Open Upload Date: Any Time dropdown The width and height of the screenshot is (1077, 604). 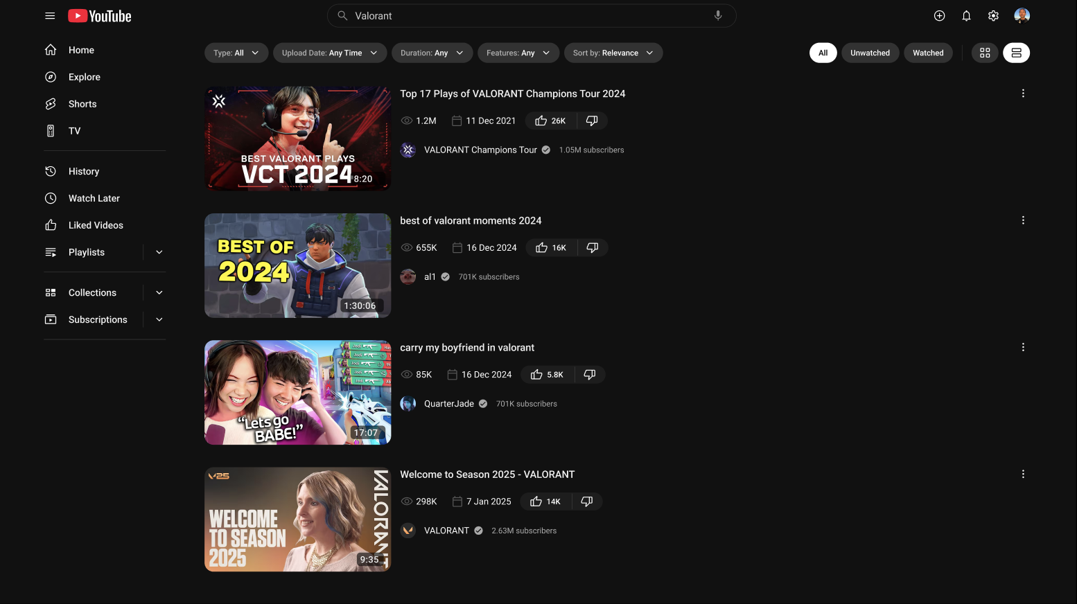click(x=330, y=53)
